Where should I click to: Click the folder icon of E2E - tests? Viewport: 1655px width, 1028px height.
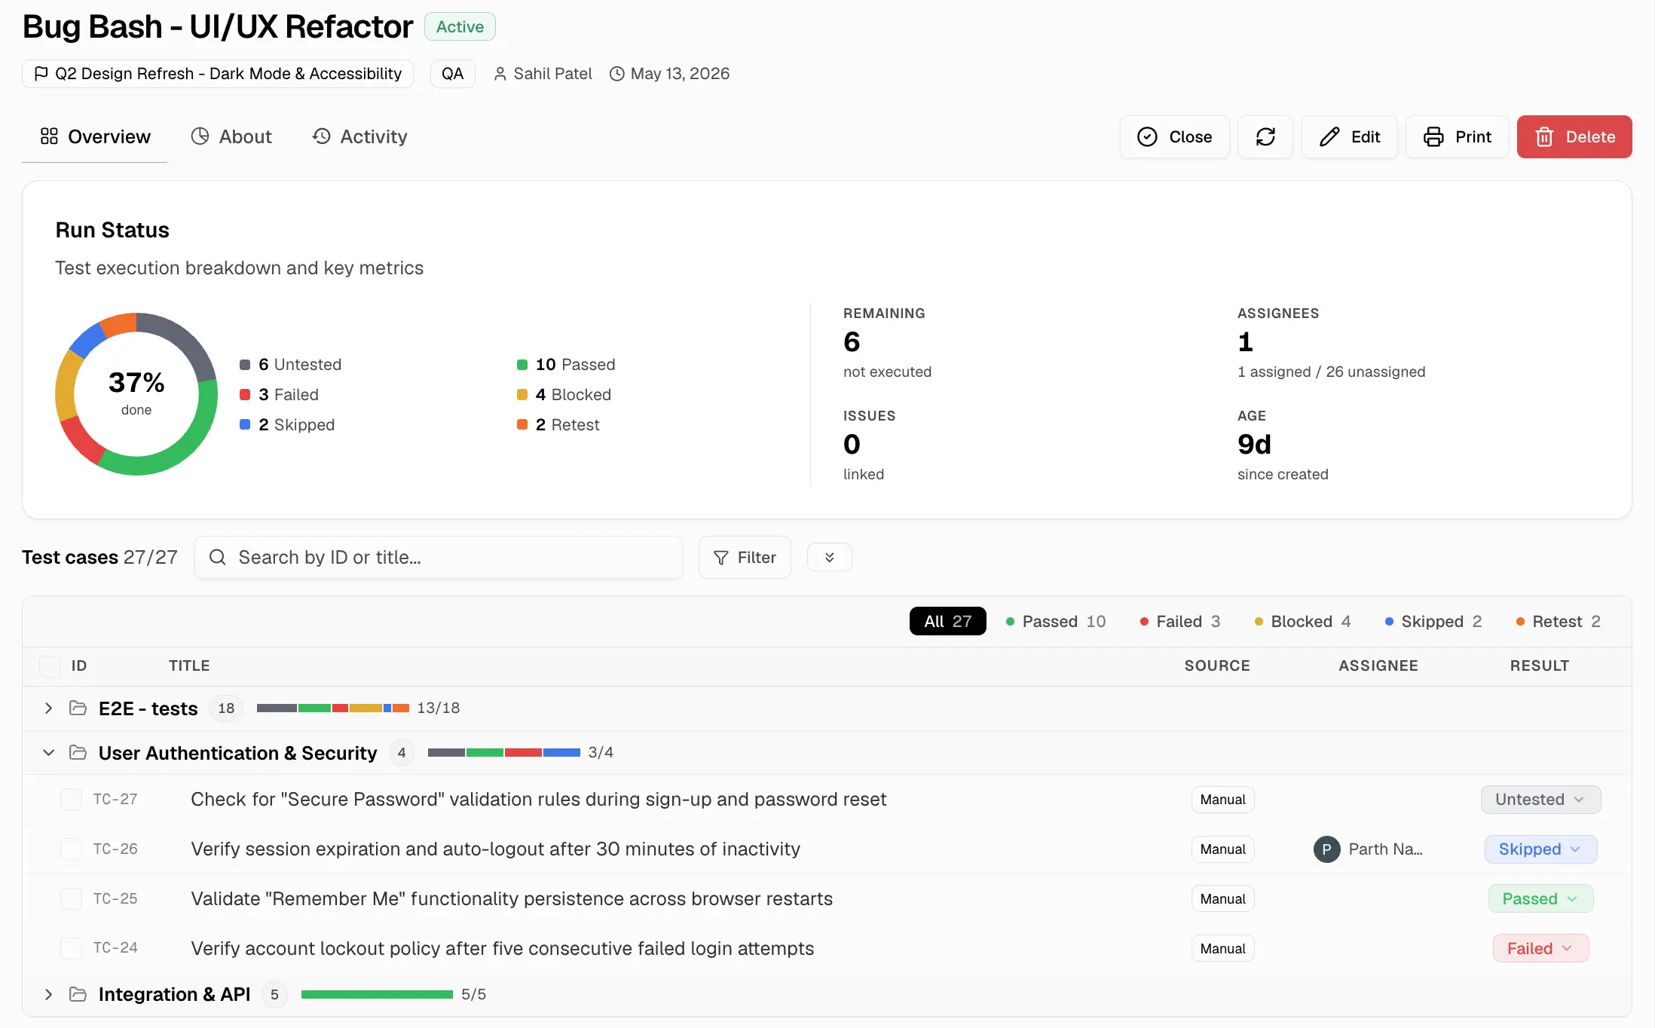[x=78, y=708]
